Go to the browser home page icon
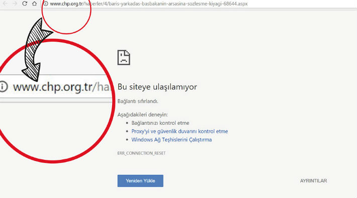 [34, 4]
